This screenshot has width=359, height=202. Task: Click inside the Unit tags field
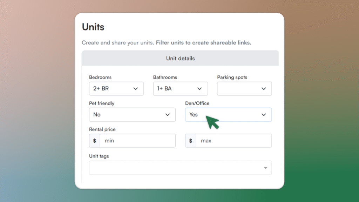click(175, 168)
